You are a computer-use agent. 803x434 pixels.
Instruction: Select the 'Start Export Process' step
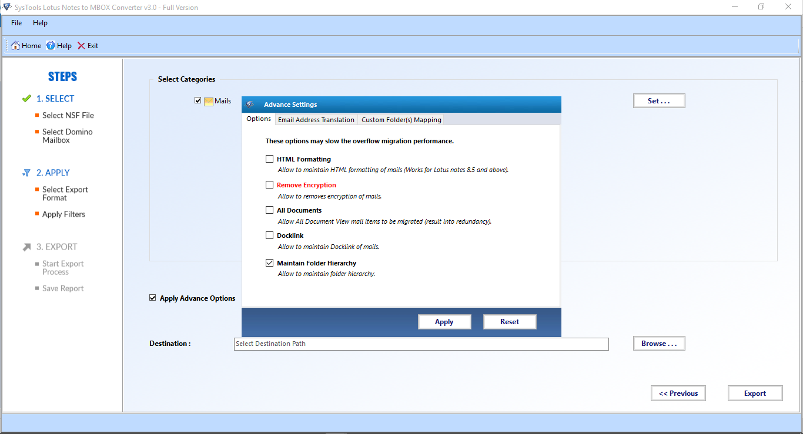pyautogui.click(x=63, y=268)
